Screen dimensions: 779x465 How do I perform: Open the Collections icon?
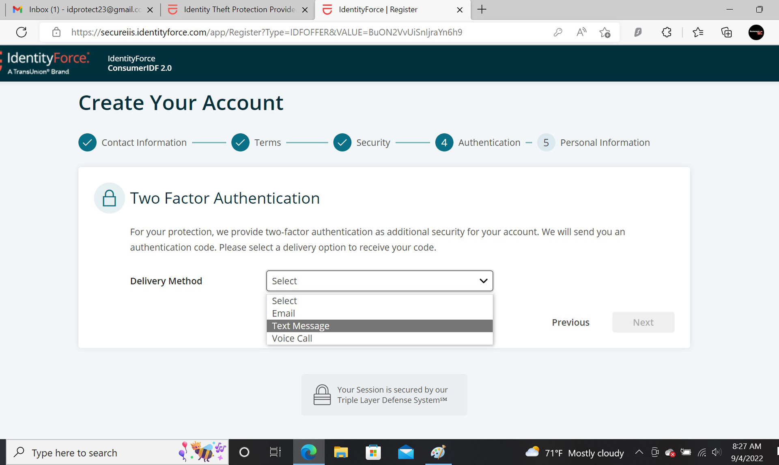click(x=726, y=32)
